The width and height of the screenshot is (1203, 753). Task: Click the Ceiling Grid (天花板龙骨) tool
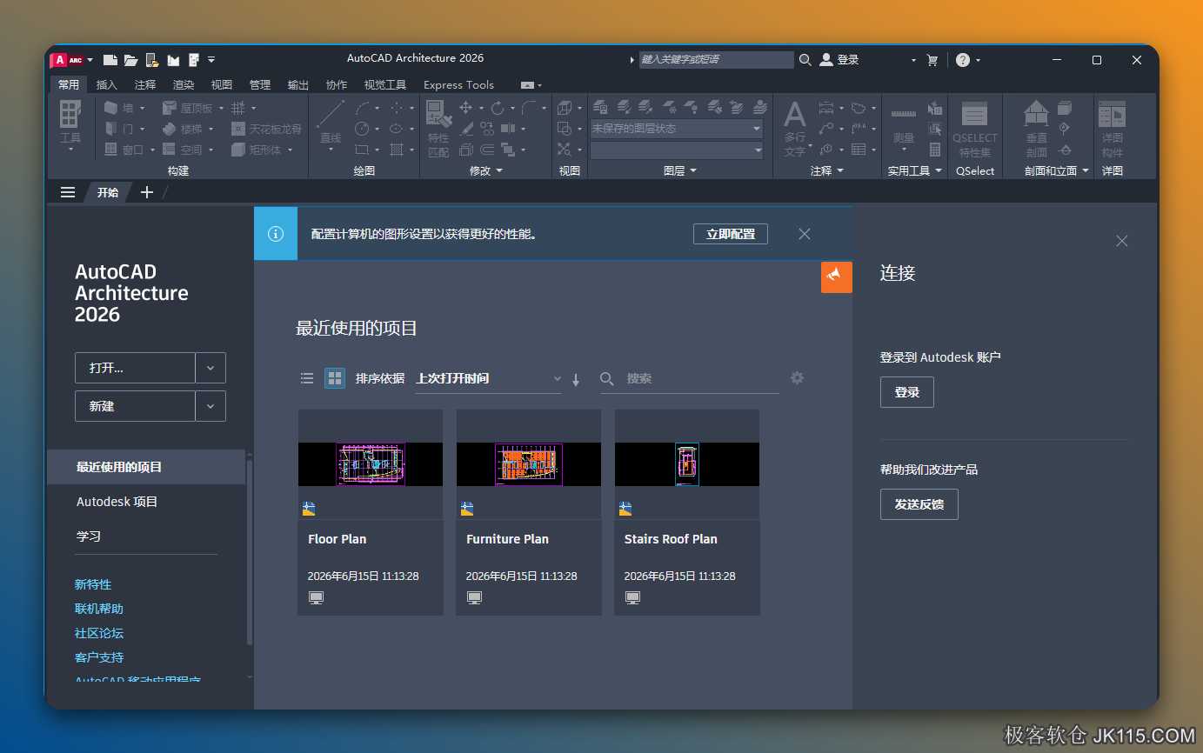coord(266,129)
